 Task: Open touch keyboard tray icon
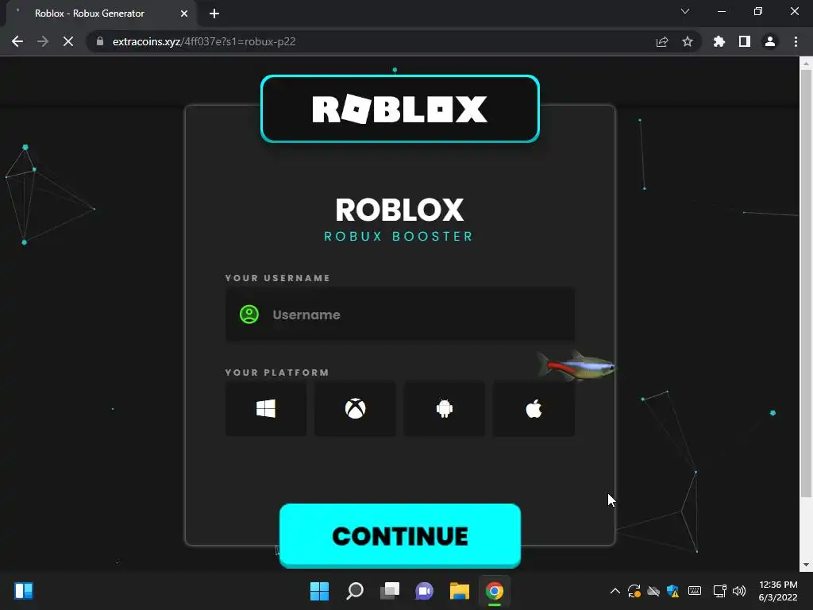tap(695, 591)
